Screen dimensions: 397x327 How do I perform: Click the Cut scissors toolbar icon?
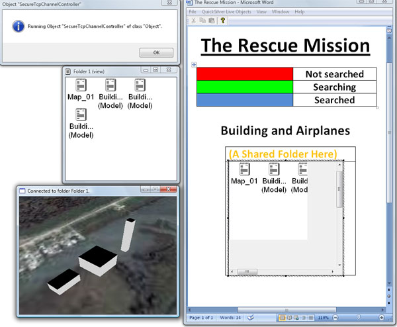coord(195,21)
